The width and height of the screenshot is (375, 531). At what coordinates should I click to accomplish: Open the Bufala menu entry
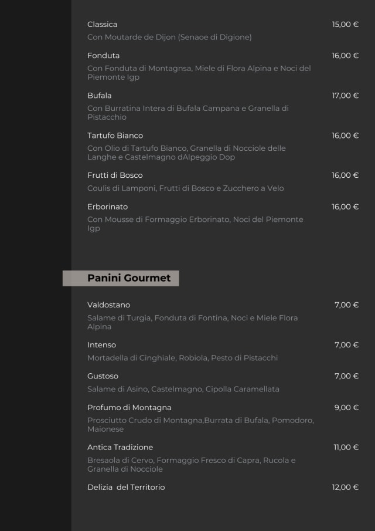pyautogui.click(x=100, y=96)
